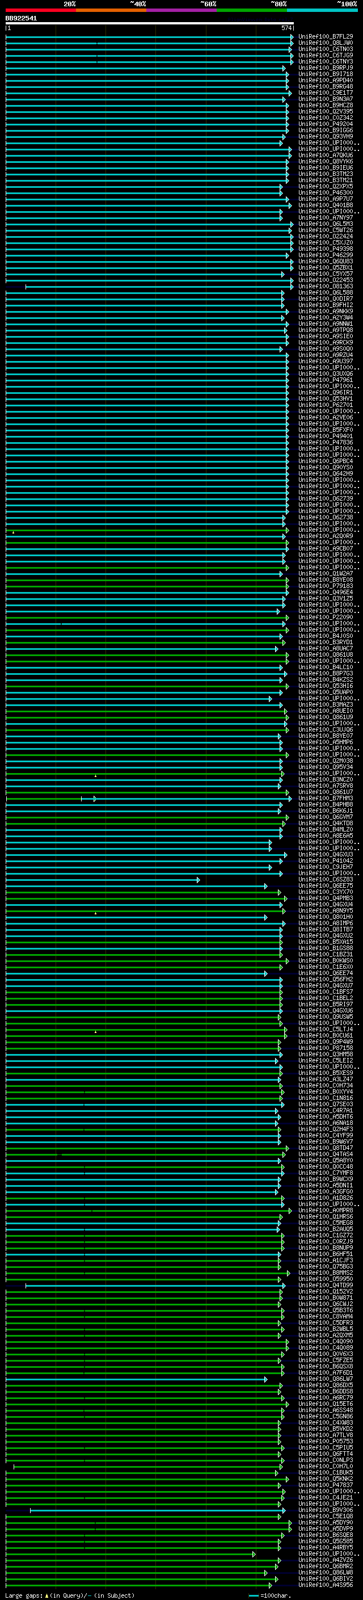The width and height of the screenshot is (363, 1600).
Task: Choose hit UniRef100_Q3UXQ6
Action: [x=325, y=374]
